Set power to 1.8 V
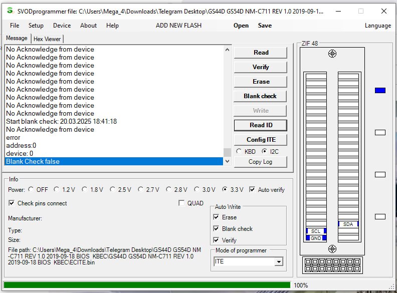Screen dimensions: 397x293 point(85,190)
